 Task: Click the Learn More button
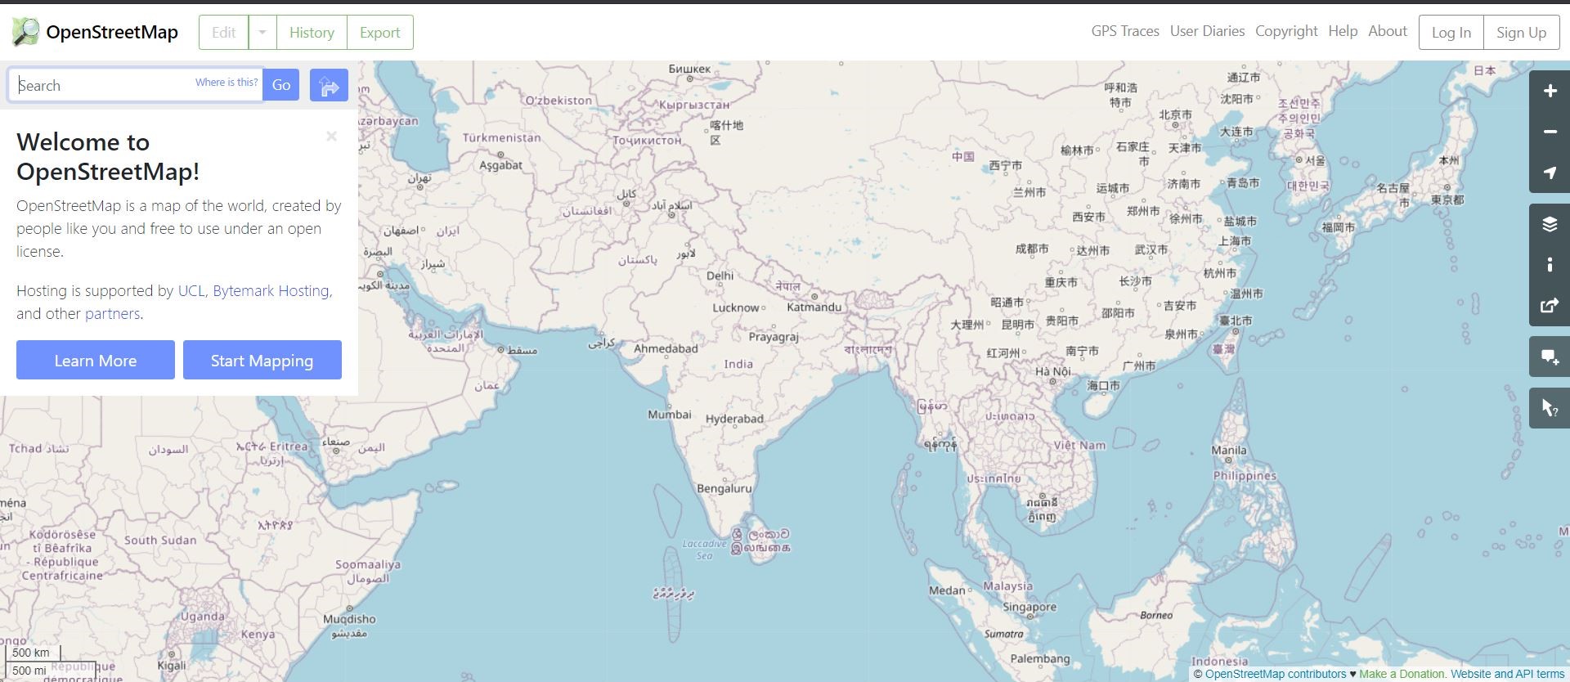click(96, 360)
